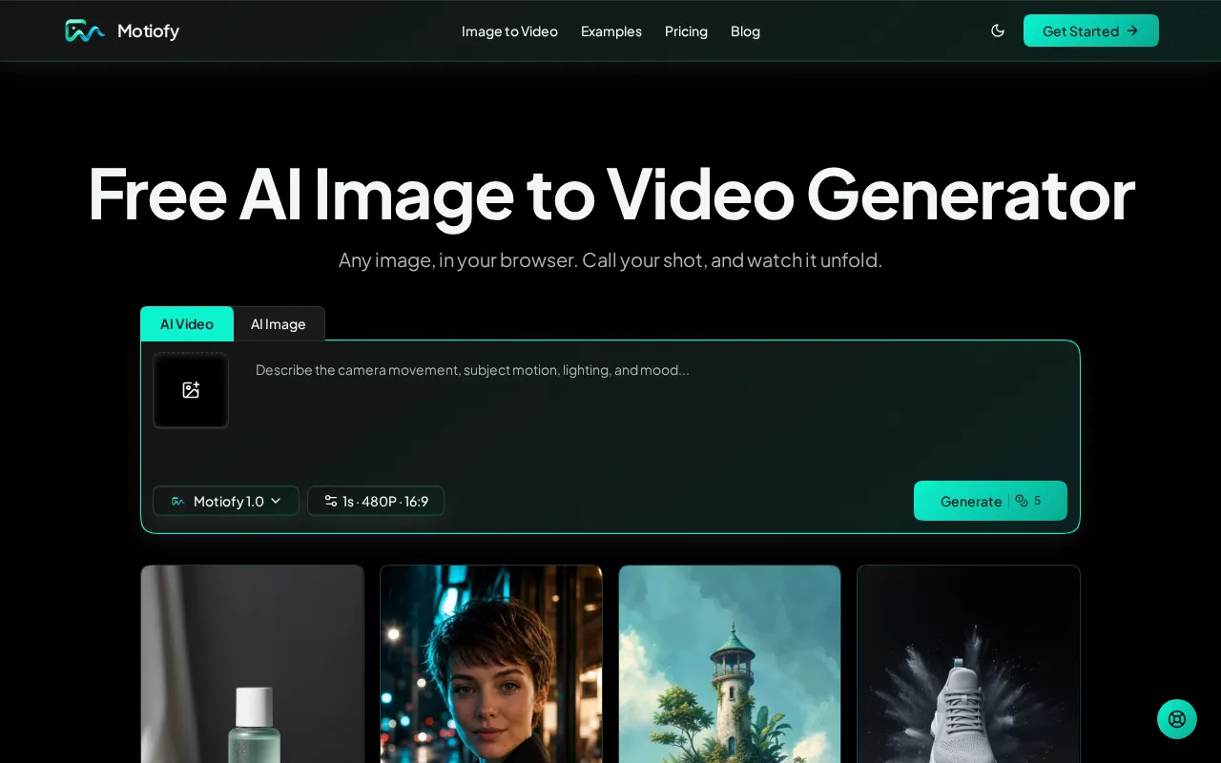Viewport: 1221px width, 763px height.
Task: Click the Generate button
Action: (990, 501)
